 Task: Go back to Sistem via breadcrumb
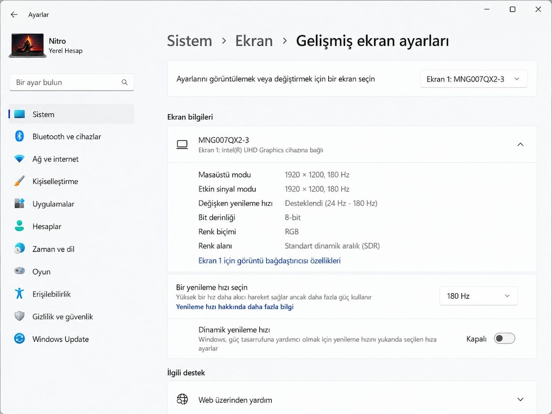[189, 41]
